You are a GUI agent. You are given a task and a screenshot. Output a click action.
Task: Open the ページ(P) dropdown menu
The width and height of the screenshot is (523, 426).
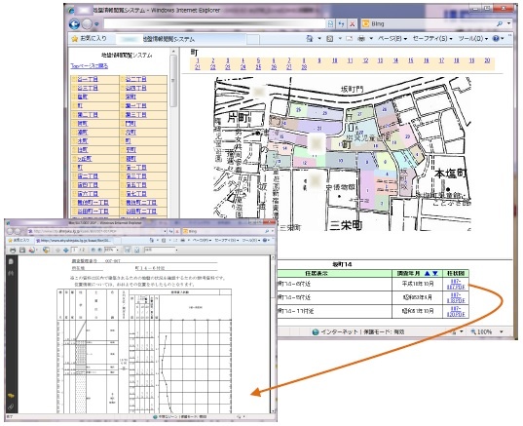(x=392, y=39)
